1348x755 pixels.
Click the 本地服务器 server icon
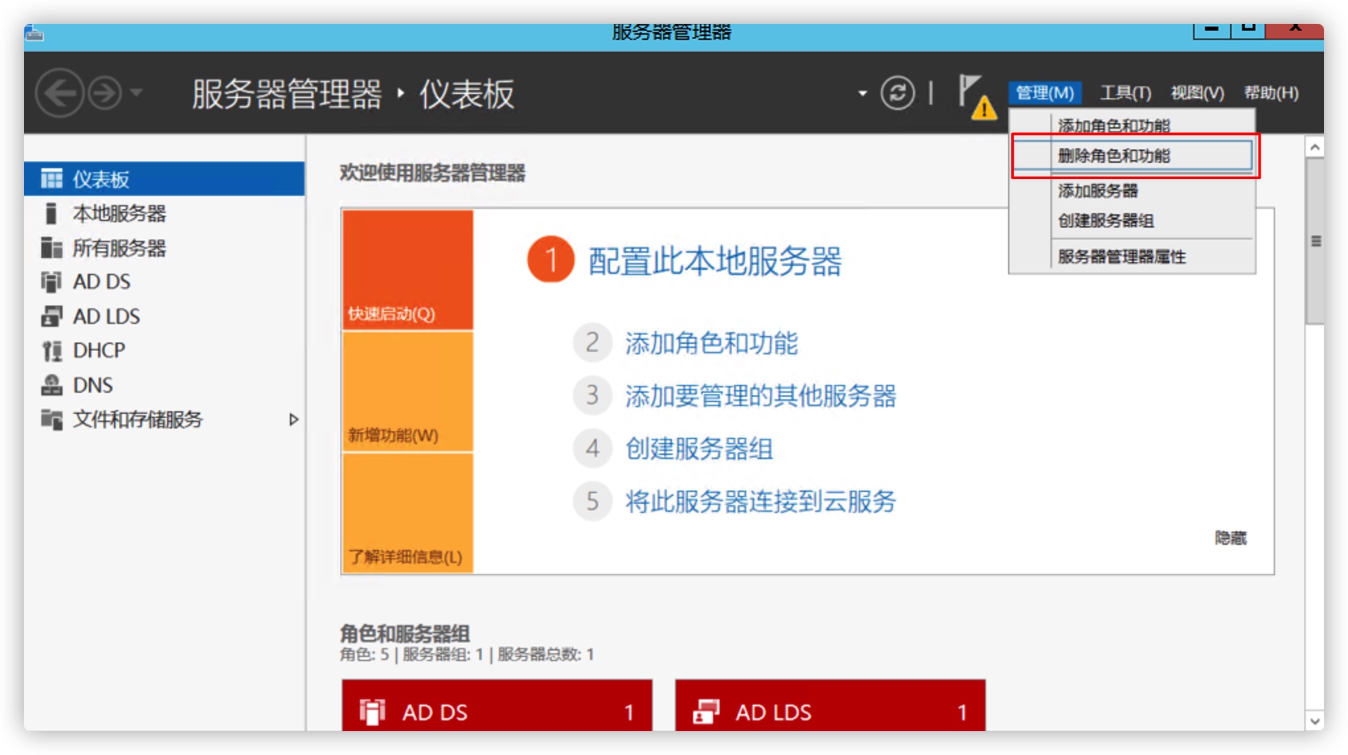pos(51,214)
